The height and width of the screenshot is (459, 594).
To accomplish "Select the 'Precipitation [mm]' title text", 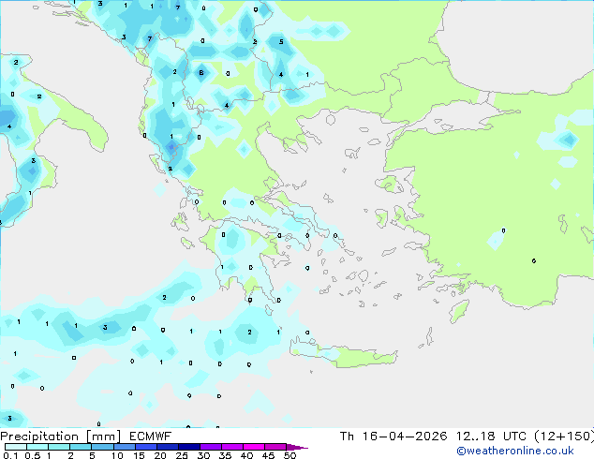I will tap(61, 437).
